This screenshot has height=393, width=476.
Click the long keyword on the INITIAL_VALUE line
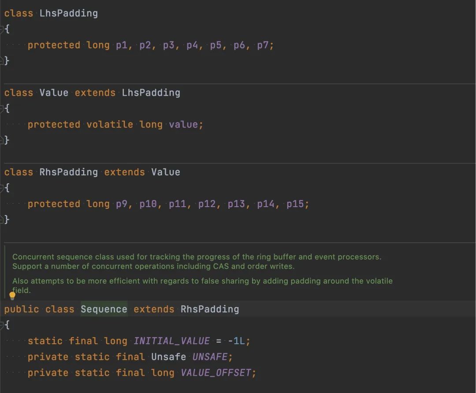115,341
